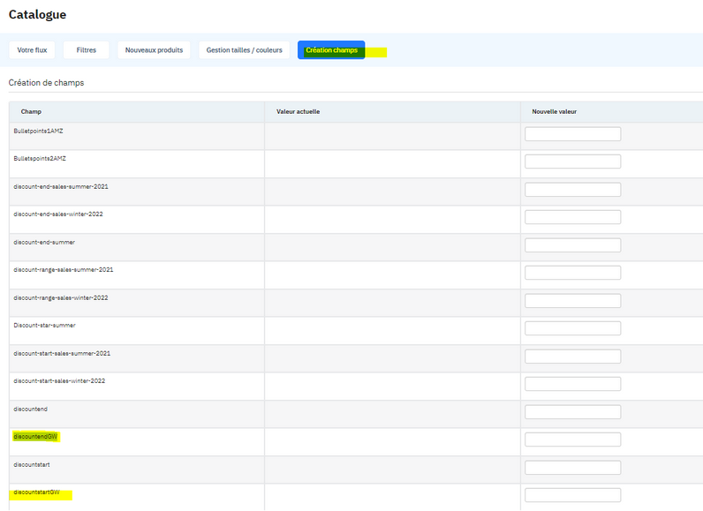This screenshot has height=511, width=703.
Task: Click the Champ column header
Action: (x=31, y=111)
